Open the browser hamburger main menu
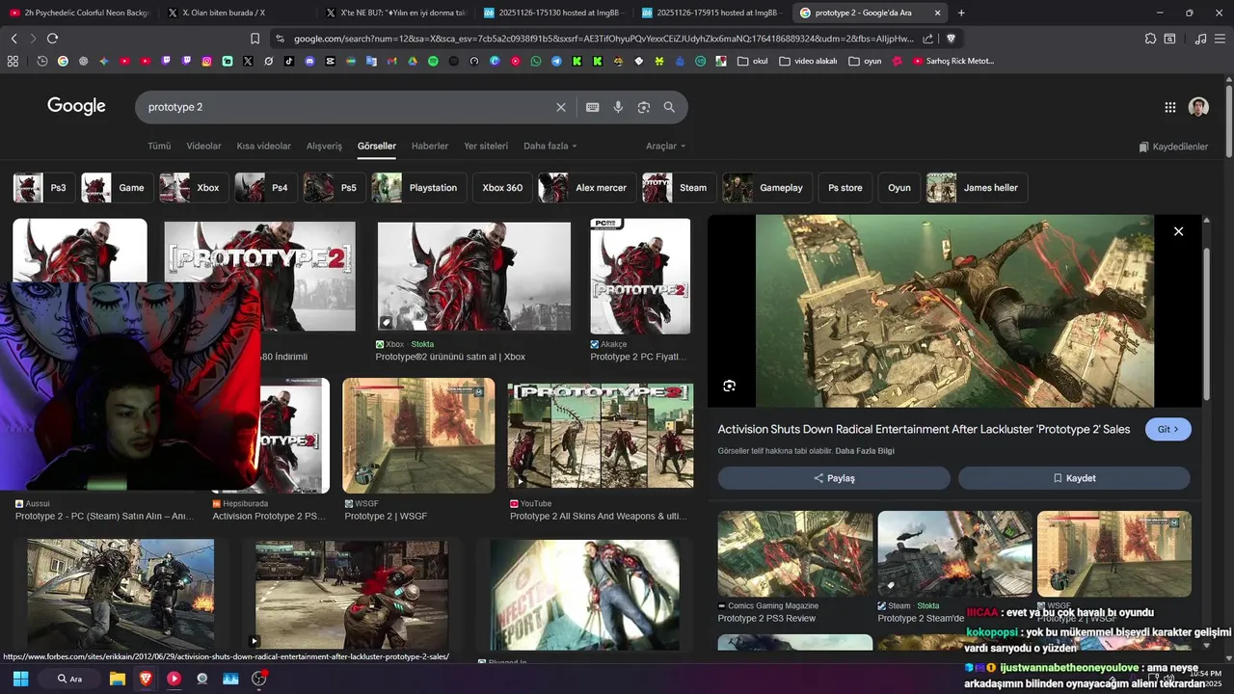 coord(1221,39)
